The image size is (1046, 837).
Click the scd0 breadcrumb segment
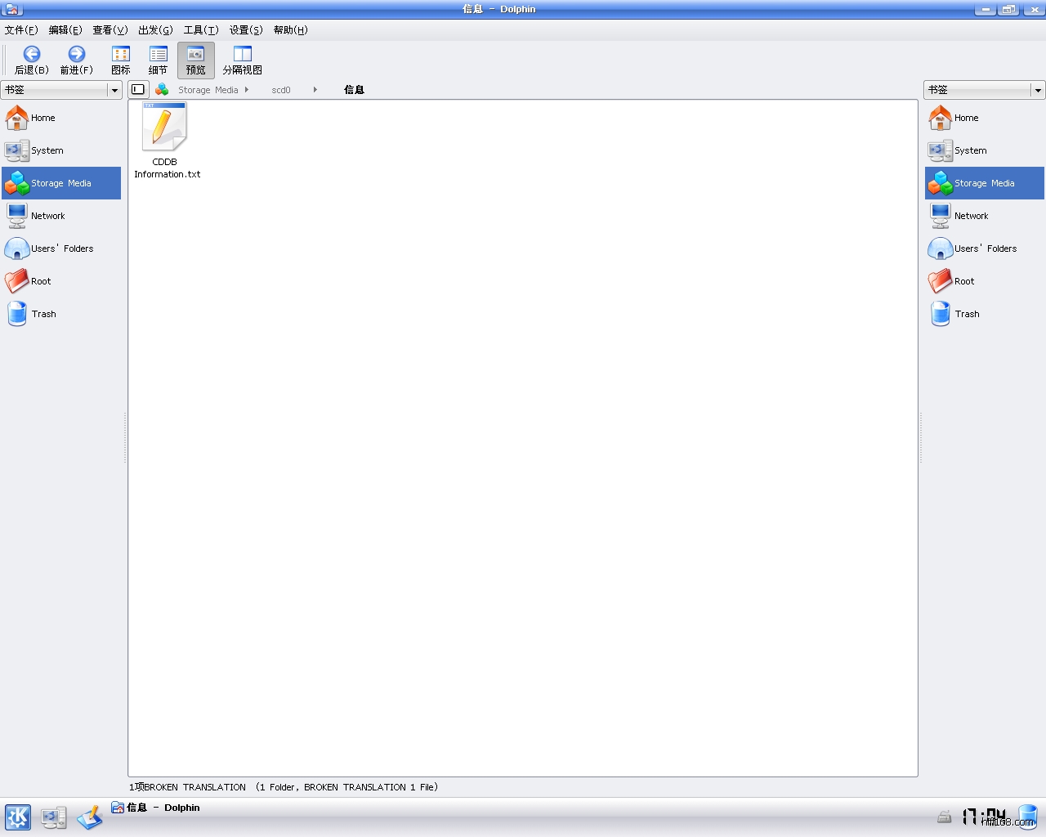click(280, 90)
